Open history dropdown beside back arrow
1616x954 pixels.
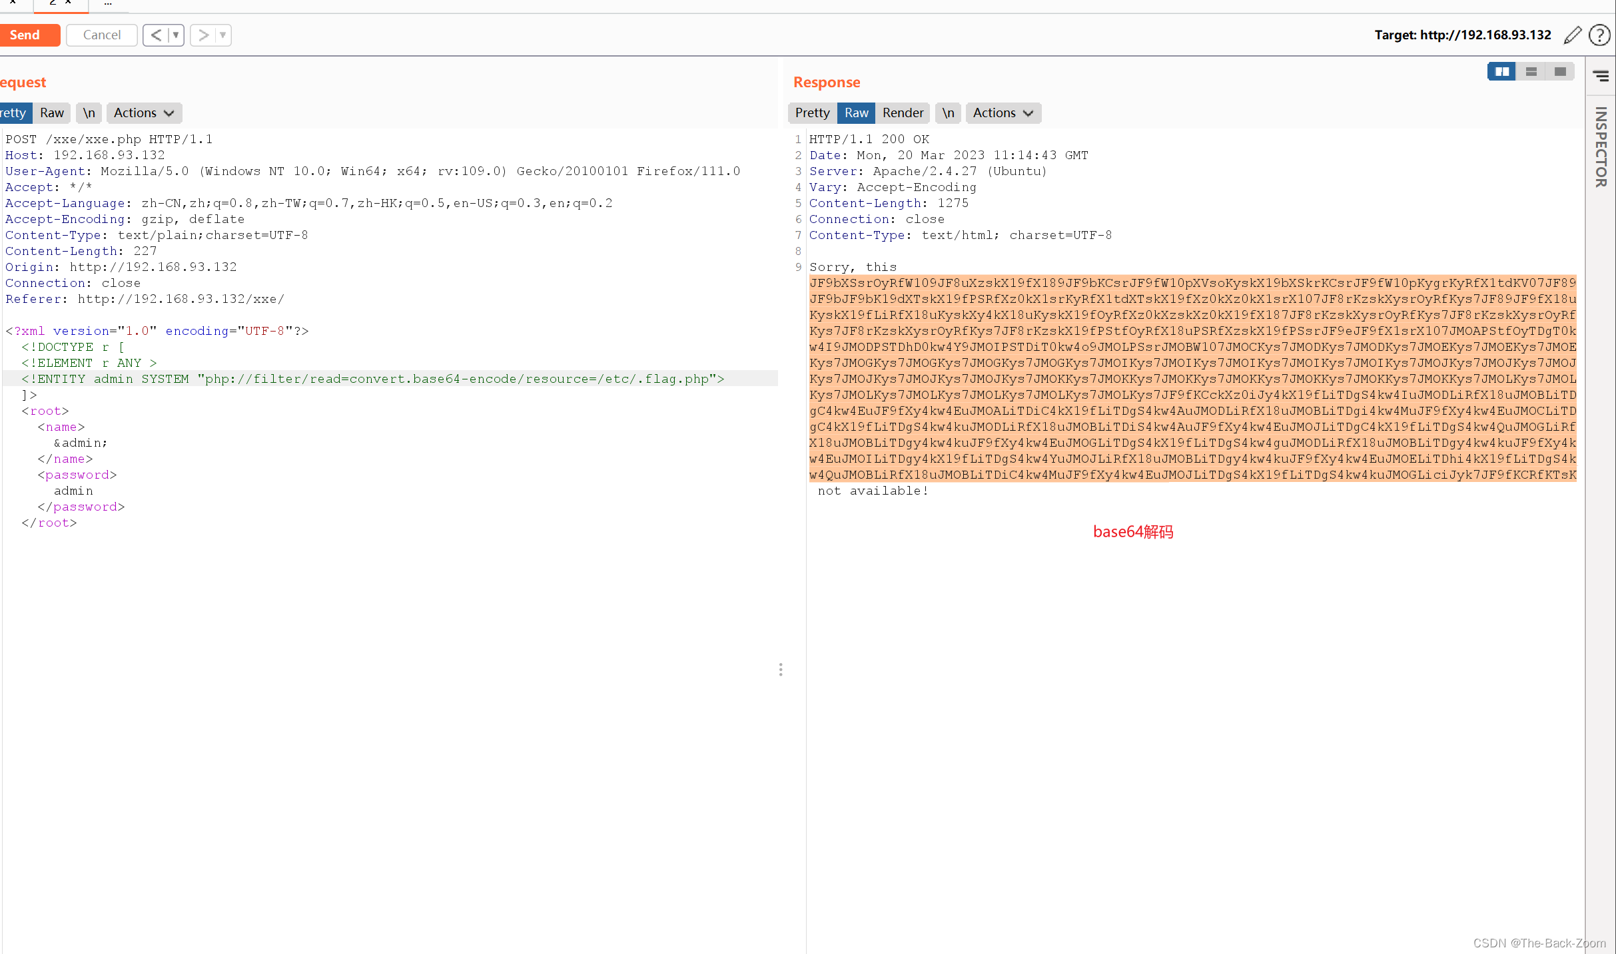176,35
